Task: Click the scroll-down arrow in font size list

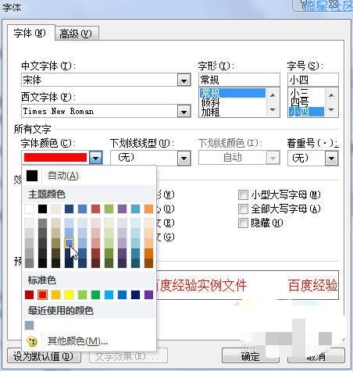Action: [331, 109]
